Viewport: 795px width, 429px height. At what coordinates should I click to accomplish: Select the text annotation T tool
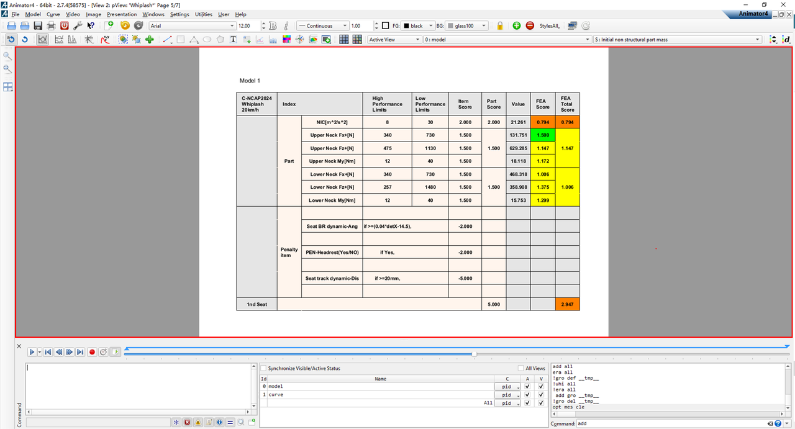[234, 40]
